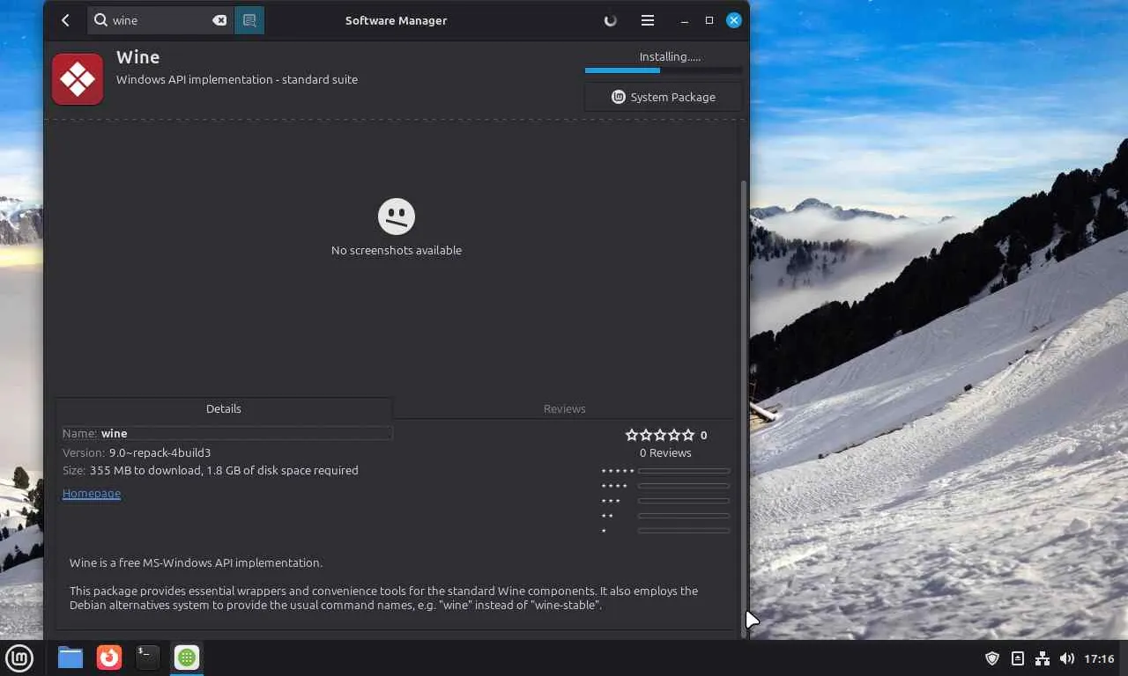Open the Terminal from the taskbar
The width and height of the screenshot is (1128, 676).
click(x=148, y=658)
